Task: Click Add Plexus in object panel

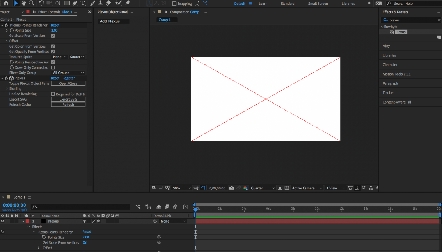Action: pyautogui.click(x=110, y=21)
